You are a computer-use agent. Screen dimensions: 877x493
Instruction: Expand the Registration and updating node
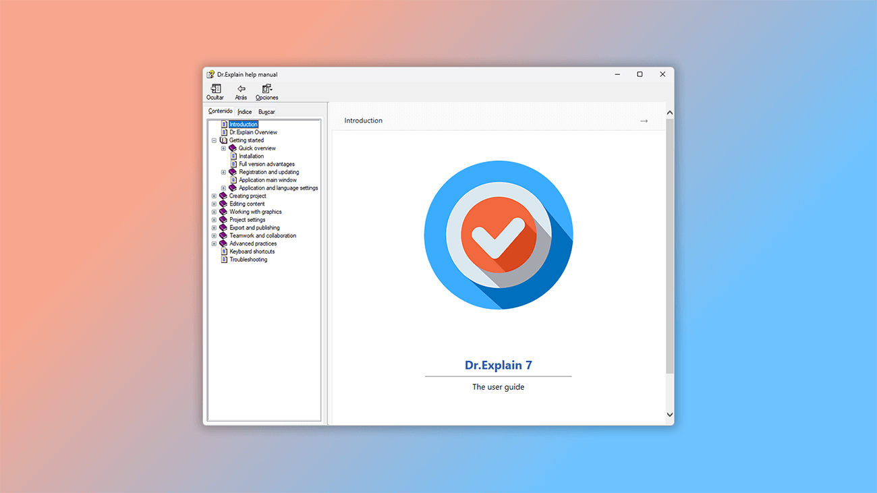223,172
